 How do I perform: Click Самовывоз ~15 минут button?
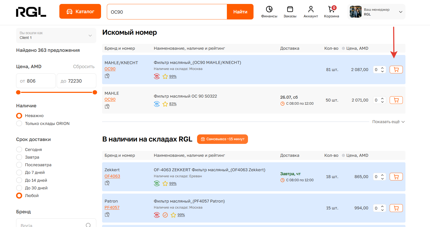[222, 139]
